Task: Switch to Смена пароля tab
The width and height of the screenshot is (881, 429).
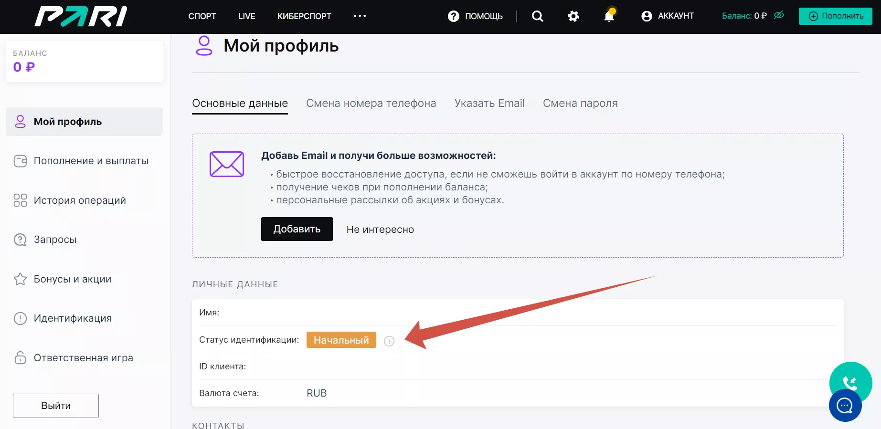Action: [x=580, y=103]
